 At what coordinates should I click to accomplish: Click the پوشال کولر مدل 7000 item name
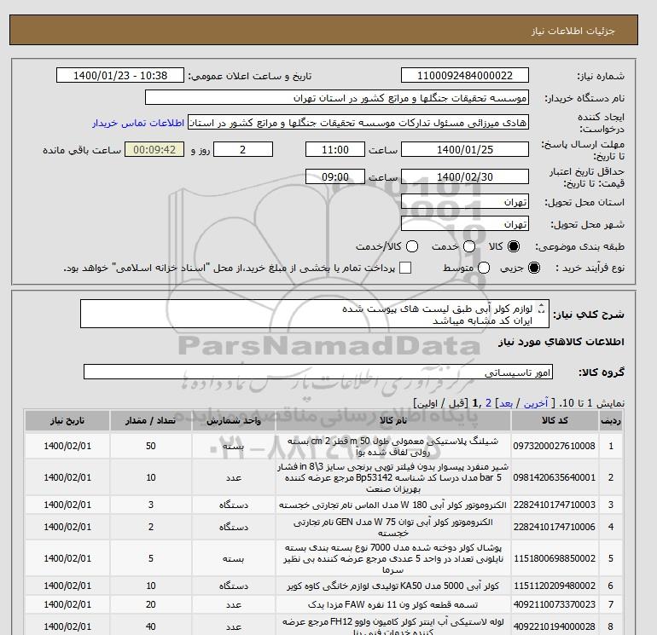click(393, 558)
